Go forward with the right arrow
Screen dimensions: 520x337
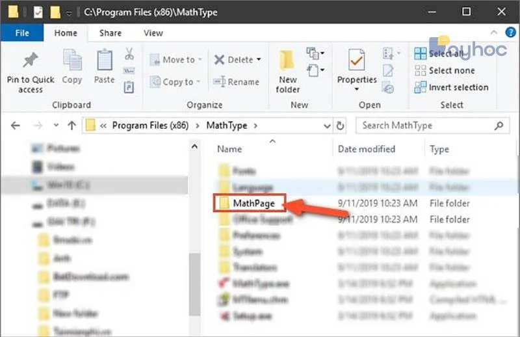point(38,126)
